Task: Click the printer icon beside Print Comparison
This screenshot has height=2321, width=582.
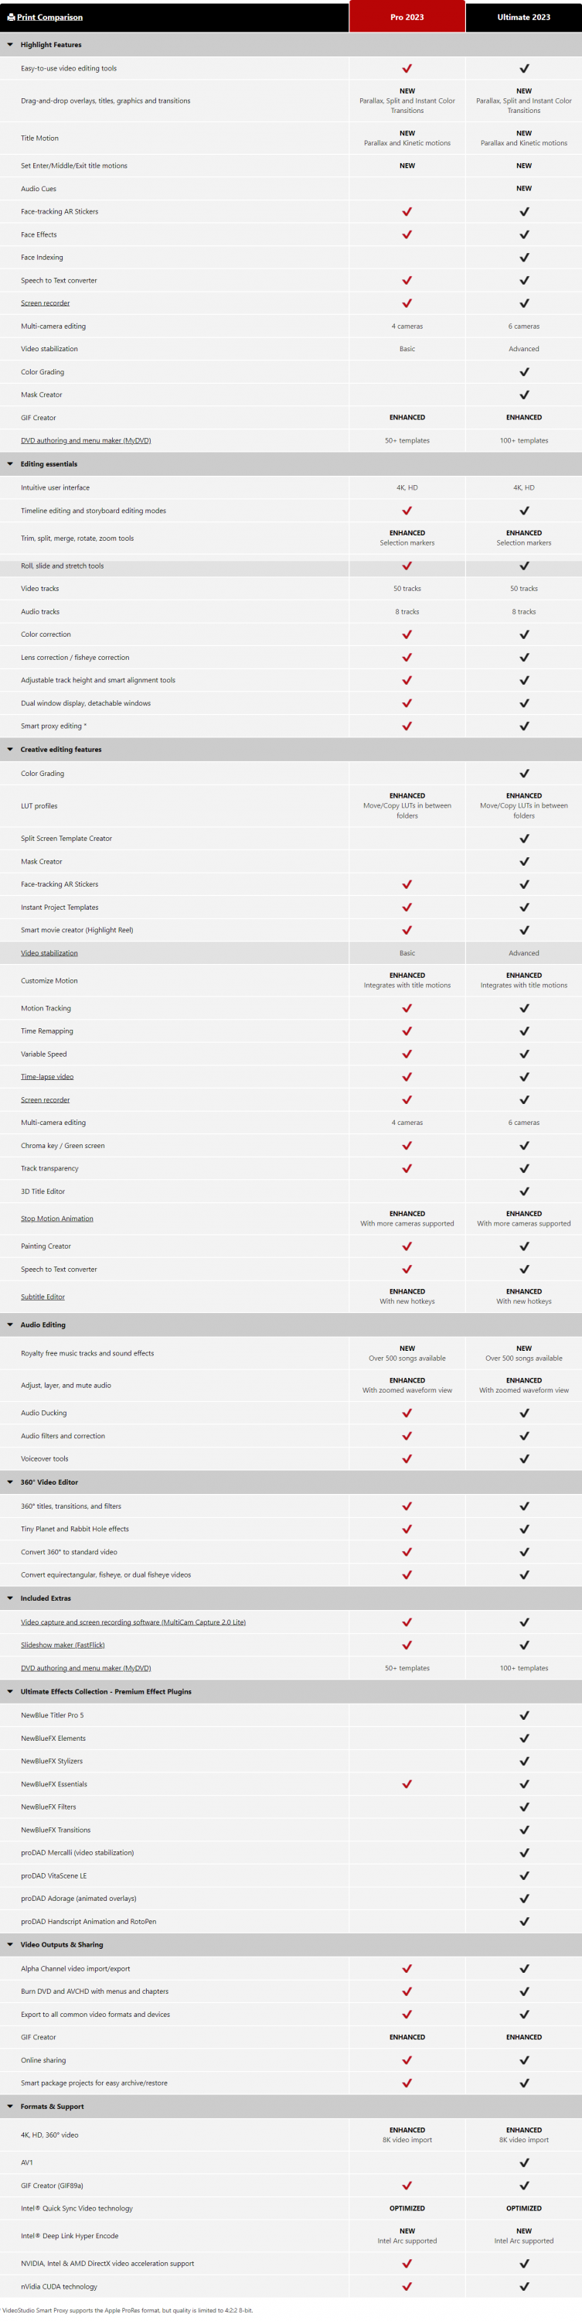Action: (11, 17)
